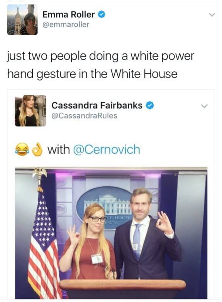Open the press briefing room photo
This screenshot has height=302, width=222.
(x=111, y=233)
